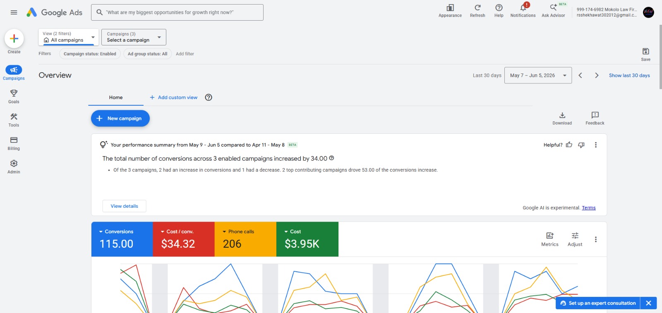
Task: Mark summary as helpful thumbs up
Action: (x=569, y=145)
